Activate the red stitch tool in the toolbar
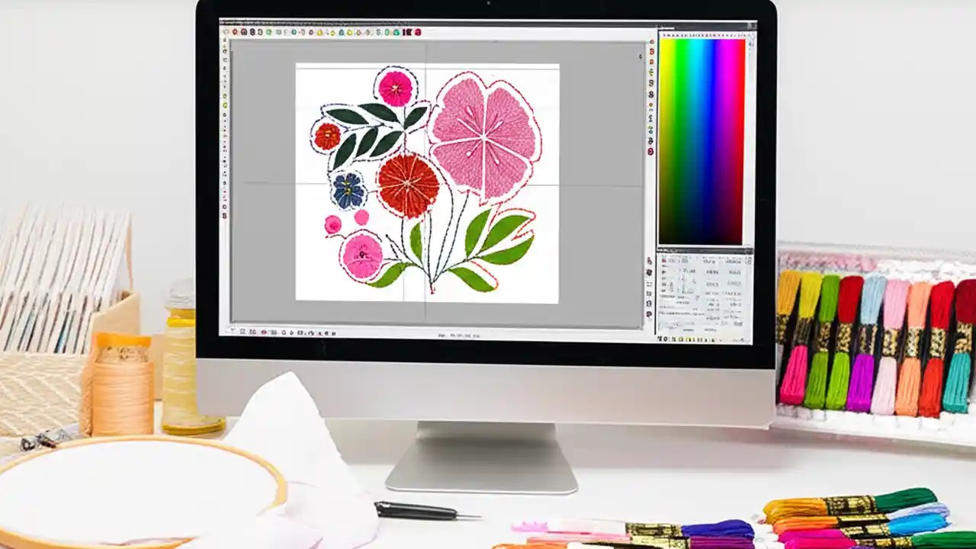 [236, 33]
